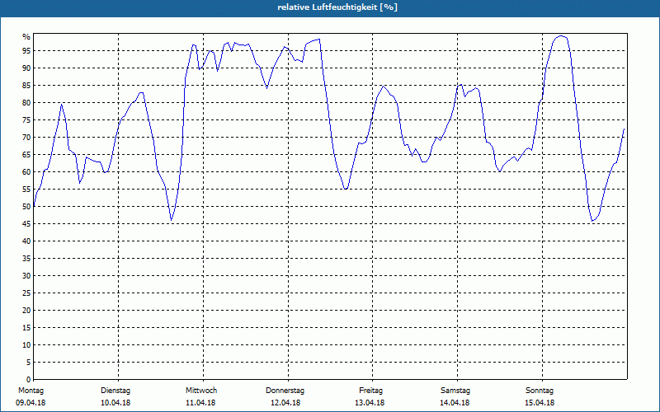Select the '09.04.18' date label

31,403
